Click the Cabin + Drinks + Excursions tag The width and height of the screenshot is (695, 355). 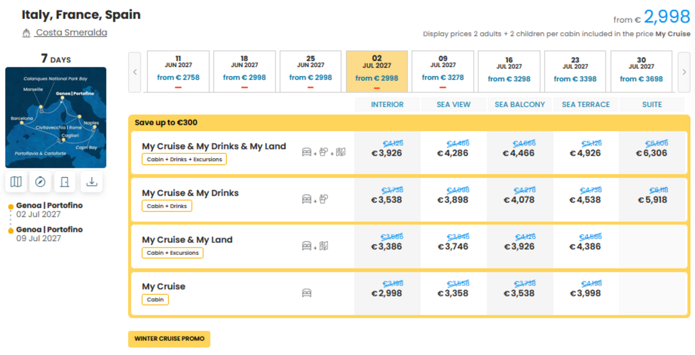[184, 159]
